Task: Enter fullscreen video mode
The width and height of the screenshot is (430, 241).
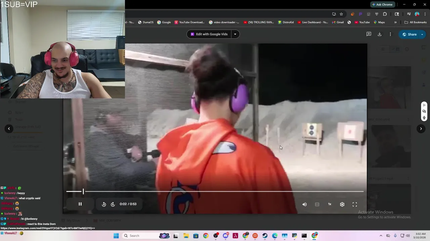Action: point(355,204)
